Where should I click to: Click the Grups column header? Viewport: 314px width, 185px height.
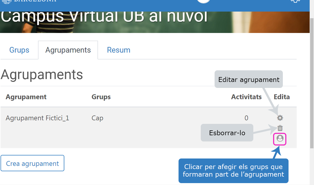[x=101, y=97]
